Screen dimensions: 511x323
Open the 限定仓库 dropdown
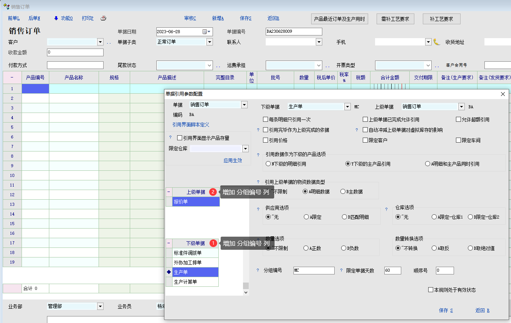(245, 149)
